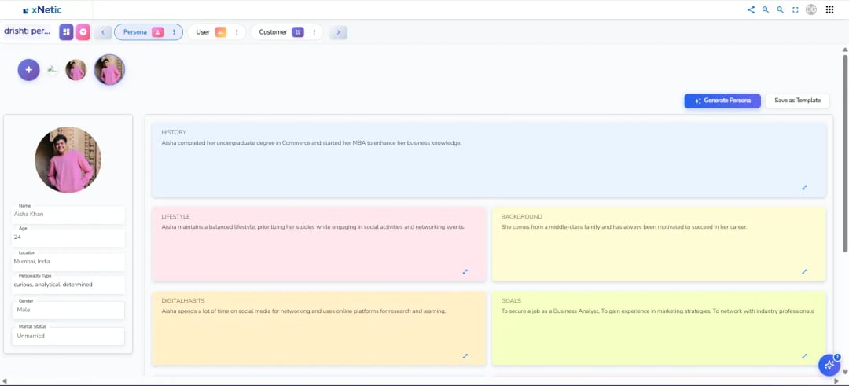Expand the Background card
849x386 pixels.
[804, 272]
